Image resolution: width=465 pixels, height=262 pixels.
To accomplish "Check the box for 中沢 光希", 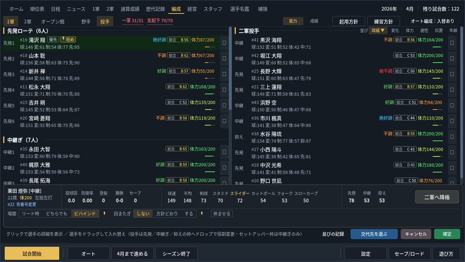I will (x=452, y=167).
